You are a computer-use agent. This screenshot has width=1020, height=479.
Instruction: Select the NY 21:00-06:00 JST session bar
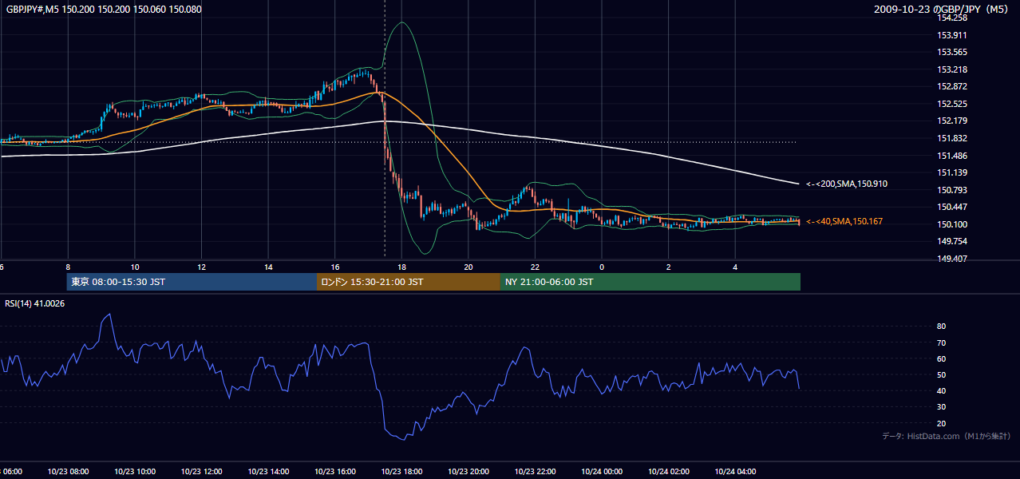point(650,282)
